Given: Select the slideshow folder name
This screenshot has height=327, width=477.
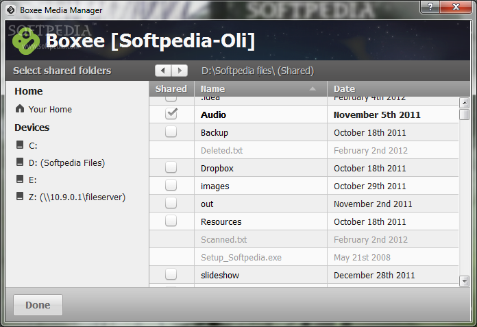Looking at the screenshot, I should click(220, 276).
